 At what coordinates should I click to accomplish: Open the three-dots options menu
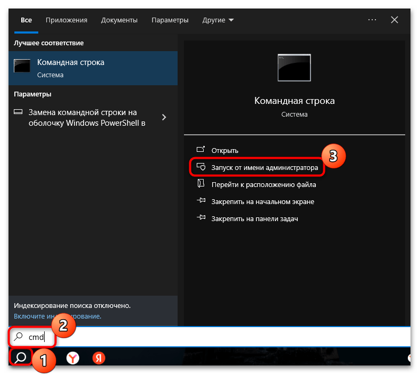click(372, 20)
